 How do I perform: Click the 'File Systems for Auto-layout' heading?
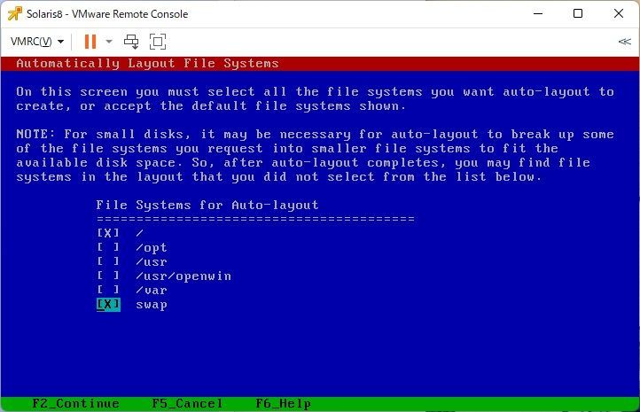(207, 205)
